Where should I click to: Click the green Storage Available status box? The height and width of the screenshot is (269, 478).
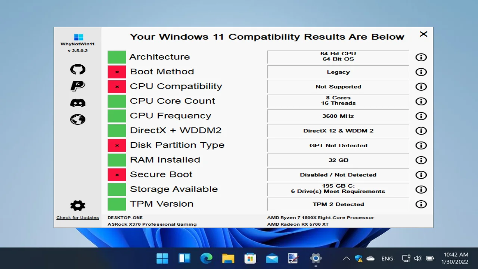point(117,189)
